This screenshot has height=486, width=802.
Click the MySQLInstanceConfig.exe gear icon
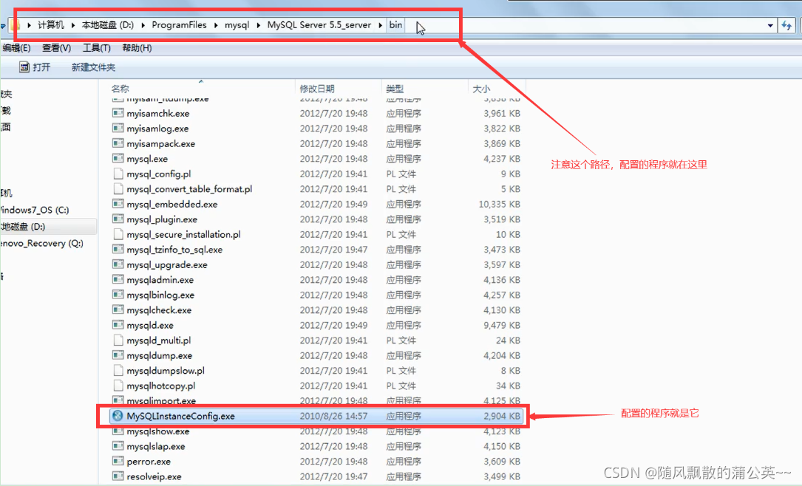tap(118, 416)
